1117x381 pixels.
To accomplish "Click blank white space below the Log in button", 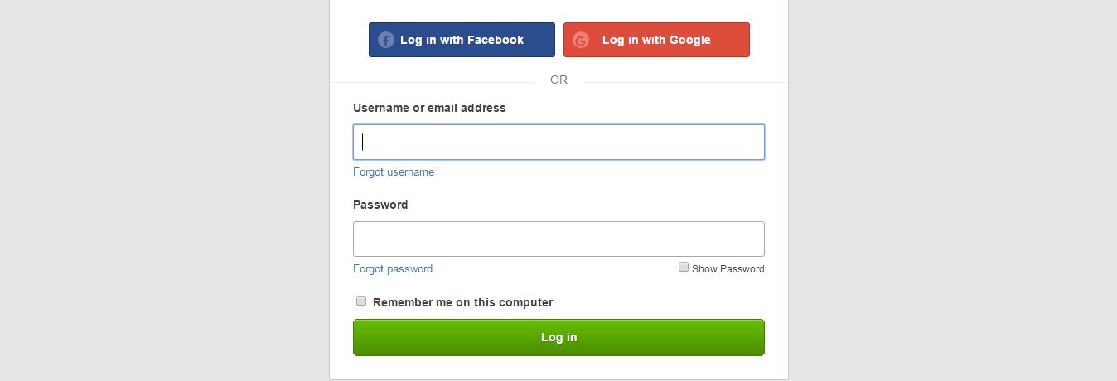I will coord(558,369).
